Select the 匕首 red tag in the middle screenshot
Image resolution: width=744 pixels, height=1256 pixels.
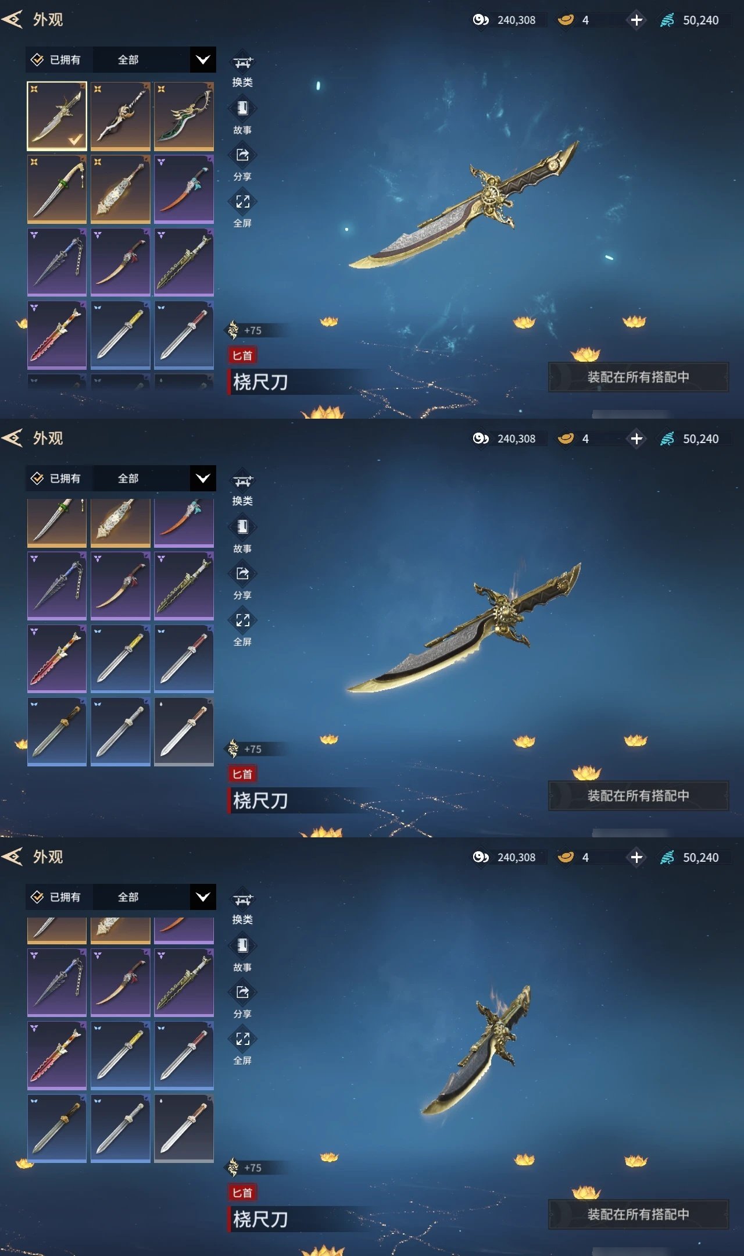[242, 774]
